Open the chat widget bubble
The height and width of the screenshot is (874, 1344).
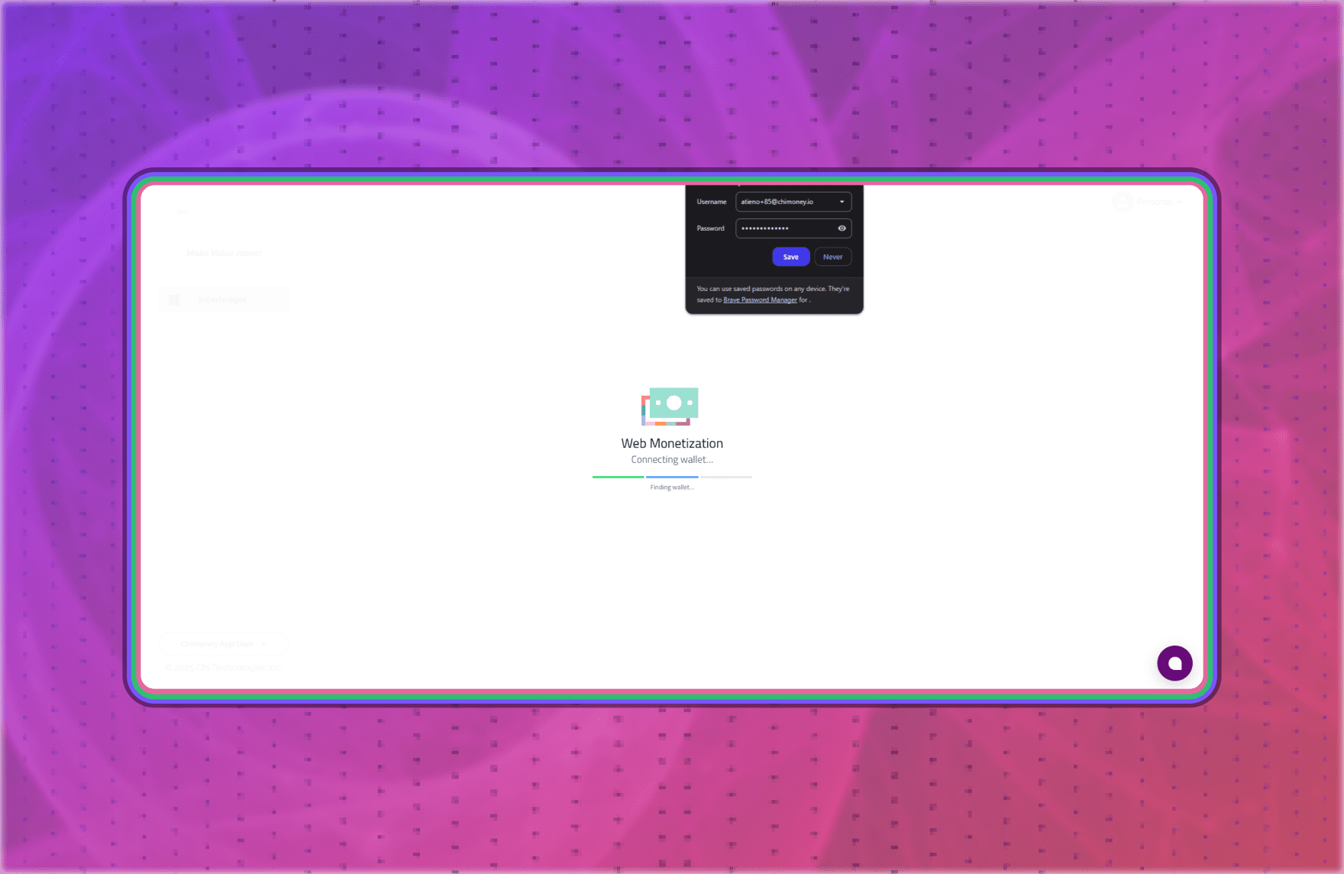click(x=1174, y=663)
